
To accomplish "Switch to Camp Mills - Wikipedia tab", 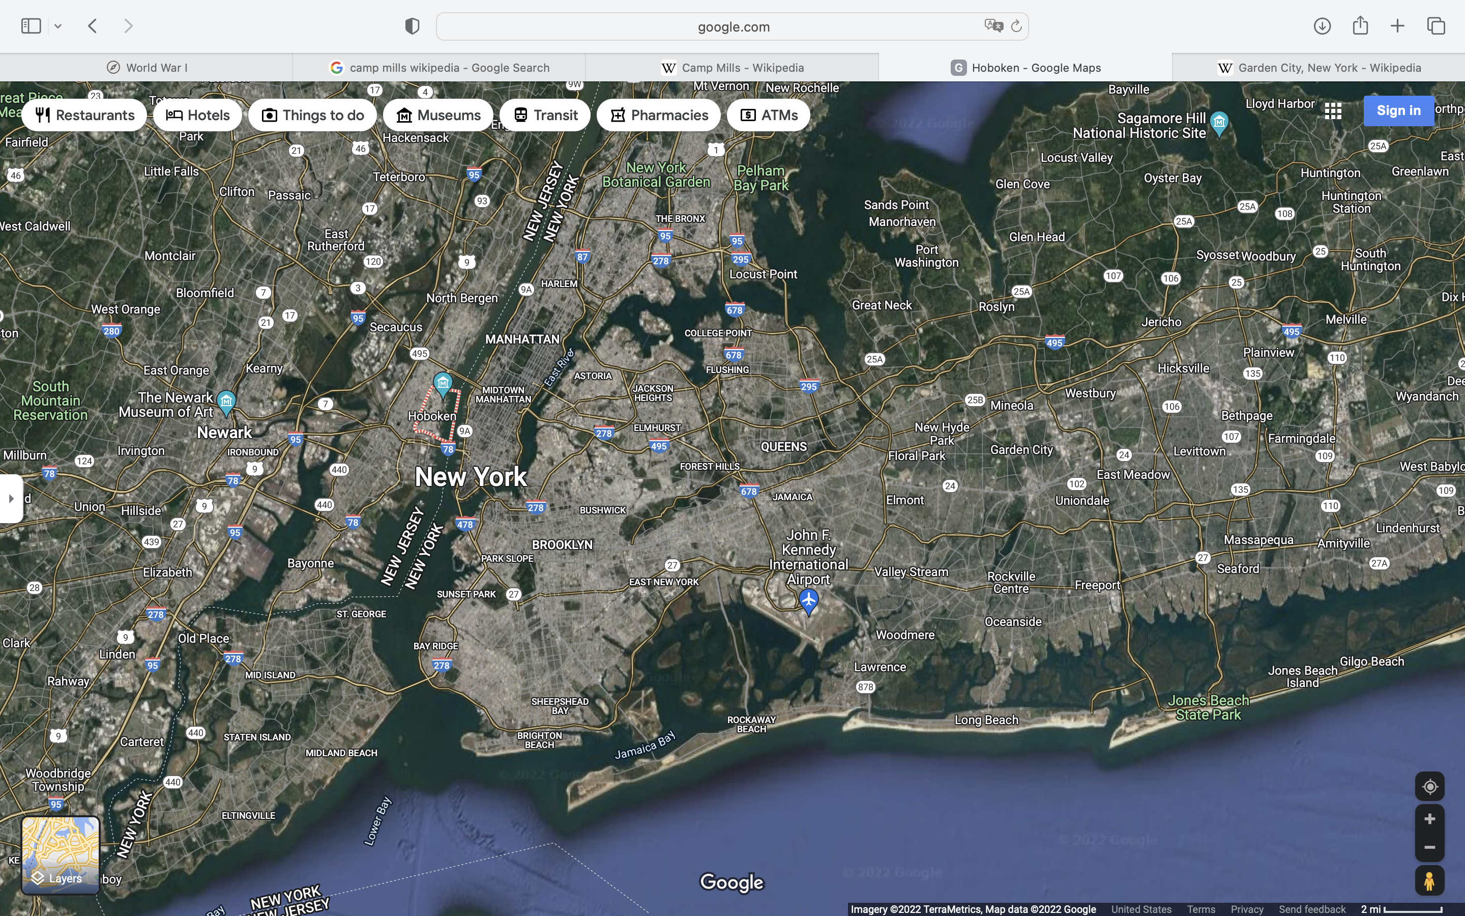I will pyautogui.click(x=732, y=67).
